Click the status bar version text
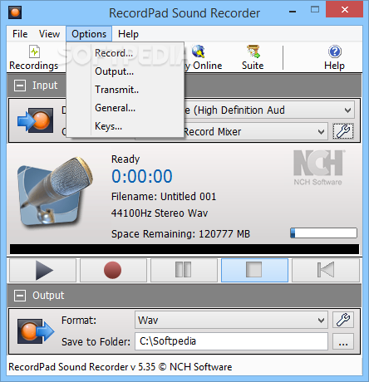 [x=121, y=367]
